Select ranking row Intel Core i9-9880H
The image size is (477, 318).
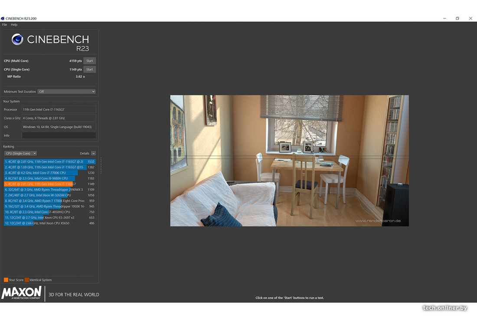pos(50,178)
